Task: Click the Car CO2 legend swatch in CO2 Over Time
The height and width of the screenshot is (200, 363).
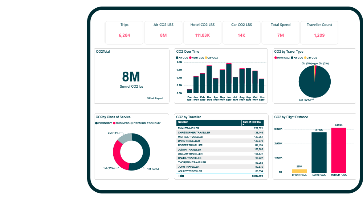Action: [x=206, y=57]
